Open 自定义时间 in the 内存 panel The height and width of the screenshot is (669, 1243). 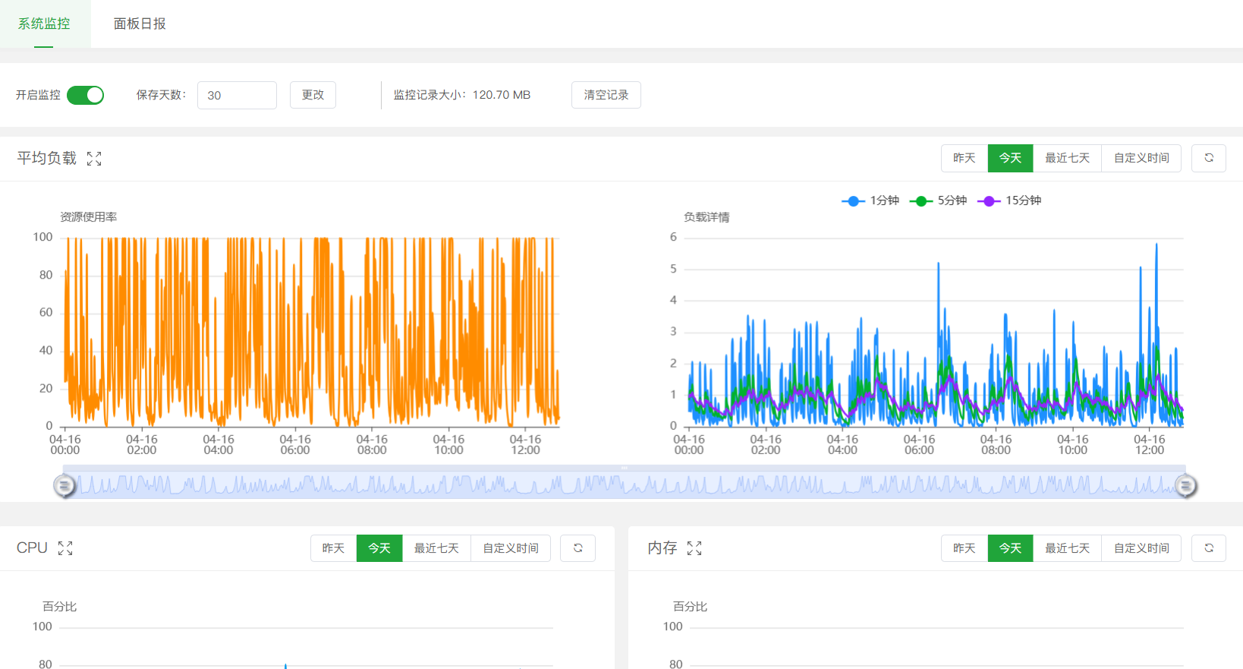pyautogui.click(x=1141, y=548)
